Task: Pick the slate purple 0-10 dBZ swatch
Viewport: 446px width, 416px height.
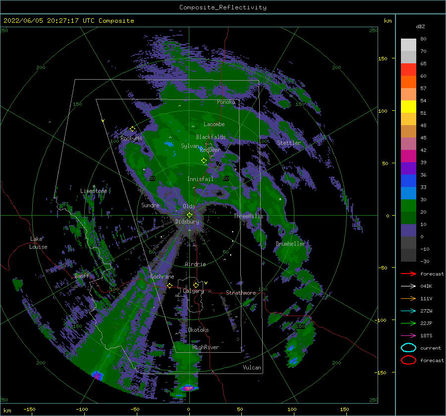Action: (408, 230)
